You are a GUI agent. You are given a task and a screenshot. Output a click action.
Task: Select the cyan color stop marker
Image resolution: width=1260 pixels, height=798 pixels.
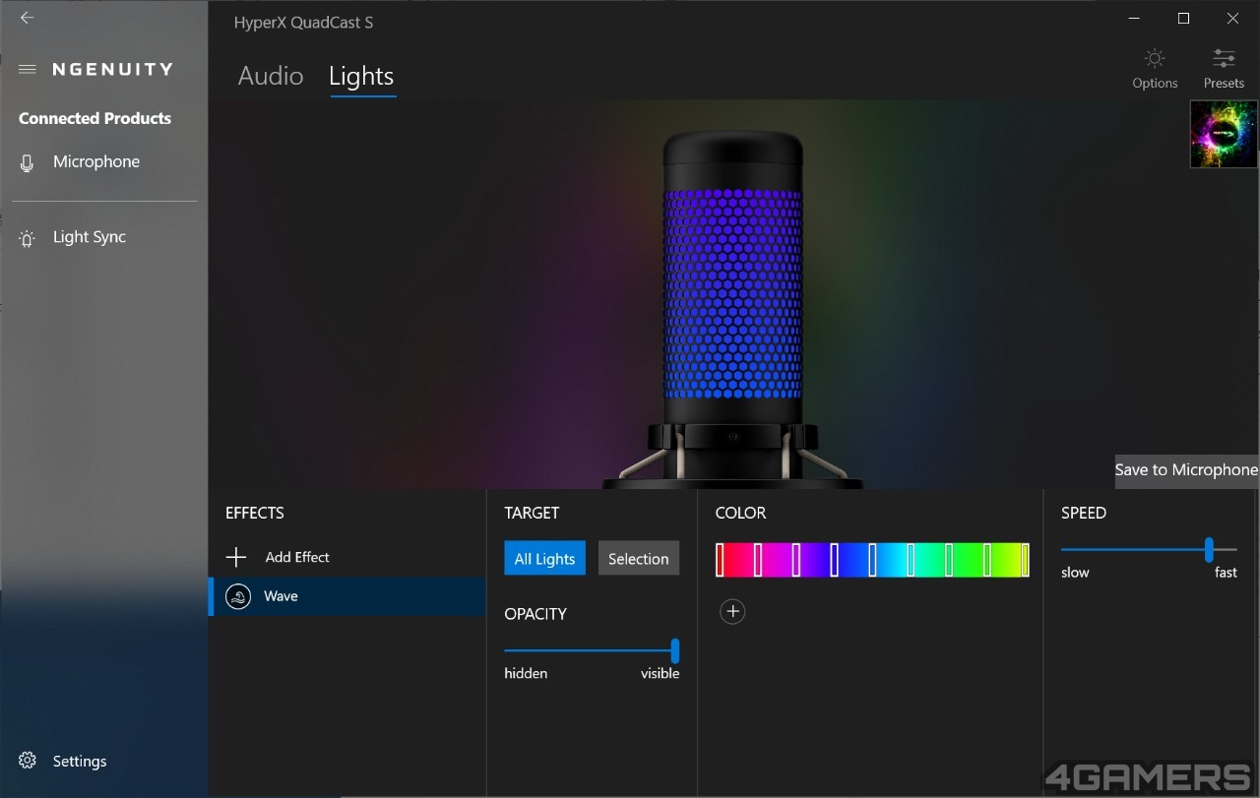(x=911, y=559)
